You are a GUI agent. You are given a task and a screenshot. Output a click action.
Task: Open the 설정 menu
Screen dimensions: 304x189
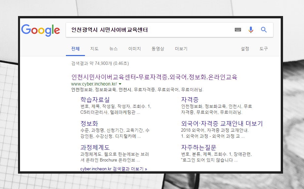point(245,49)
